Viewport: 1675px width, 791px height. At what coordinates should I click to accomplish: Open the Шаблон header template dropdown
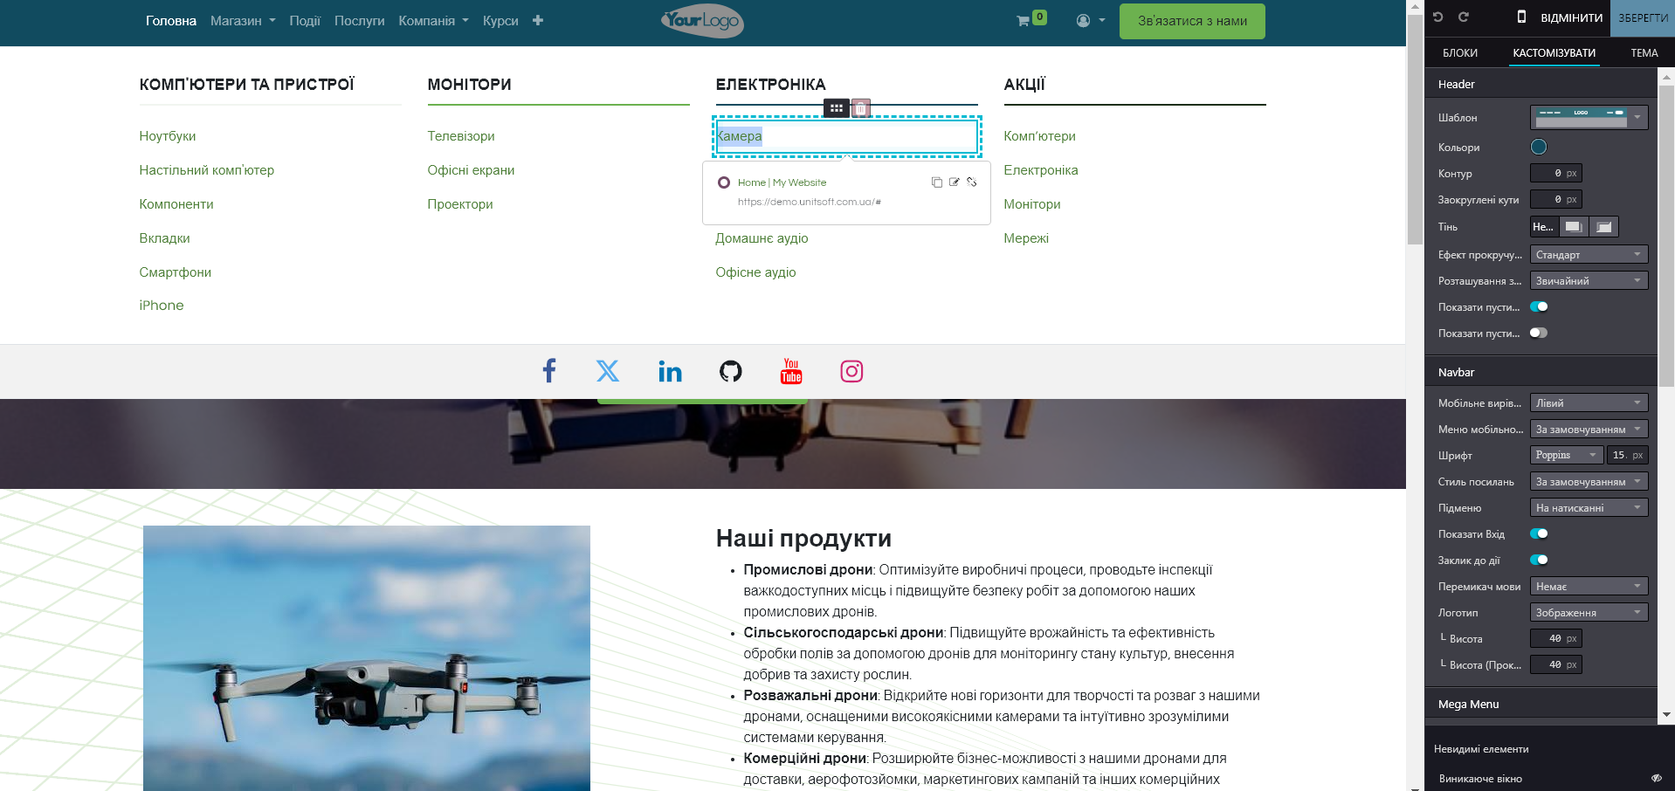coord(1589,117)
